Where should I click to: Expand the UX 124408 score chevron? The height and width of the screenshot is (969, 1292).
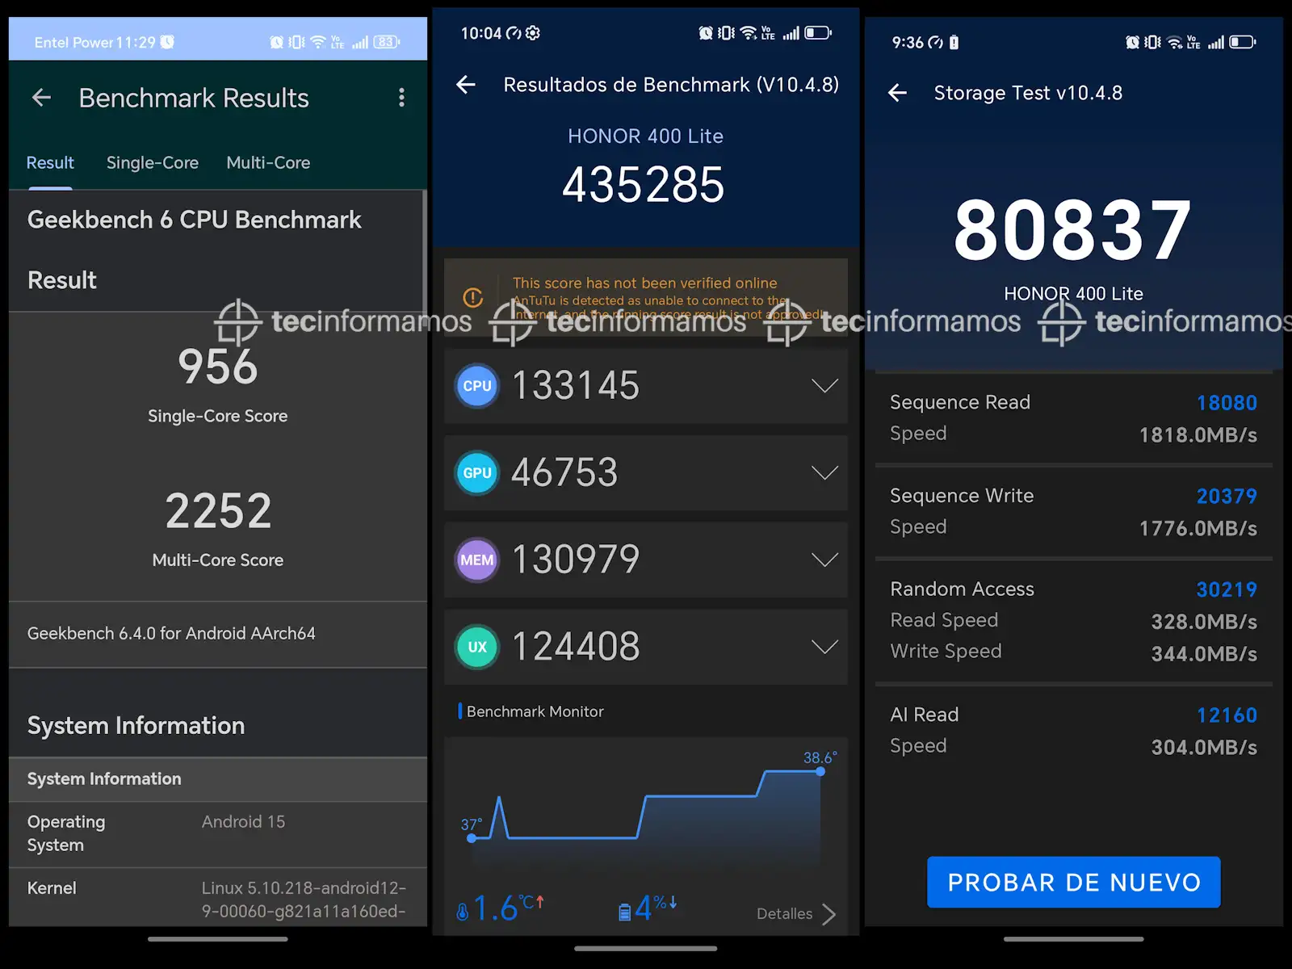(x=824, y=647)
